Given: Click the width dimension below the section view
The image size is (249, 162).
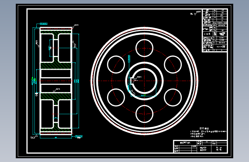Looking at the screenshot, I should (x=56, y=137).
